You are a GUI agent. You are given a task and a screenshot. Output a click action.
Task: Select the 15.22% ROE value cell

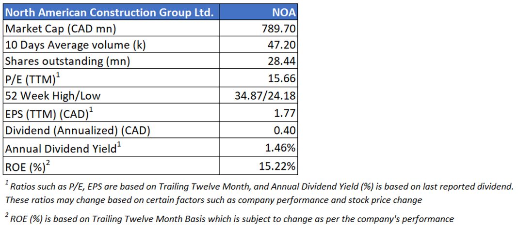pyautogui.click(x=278, y=166)
